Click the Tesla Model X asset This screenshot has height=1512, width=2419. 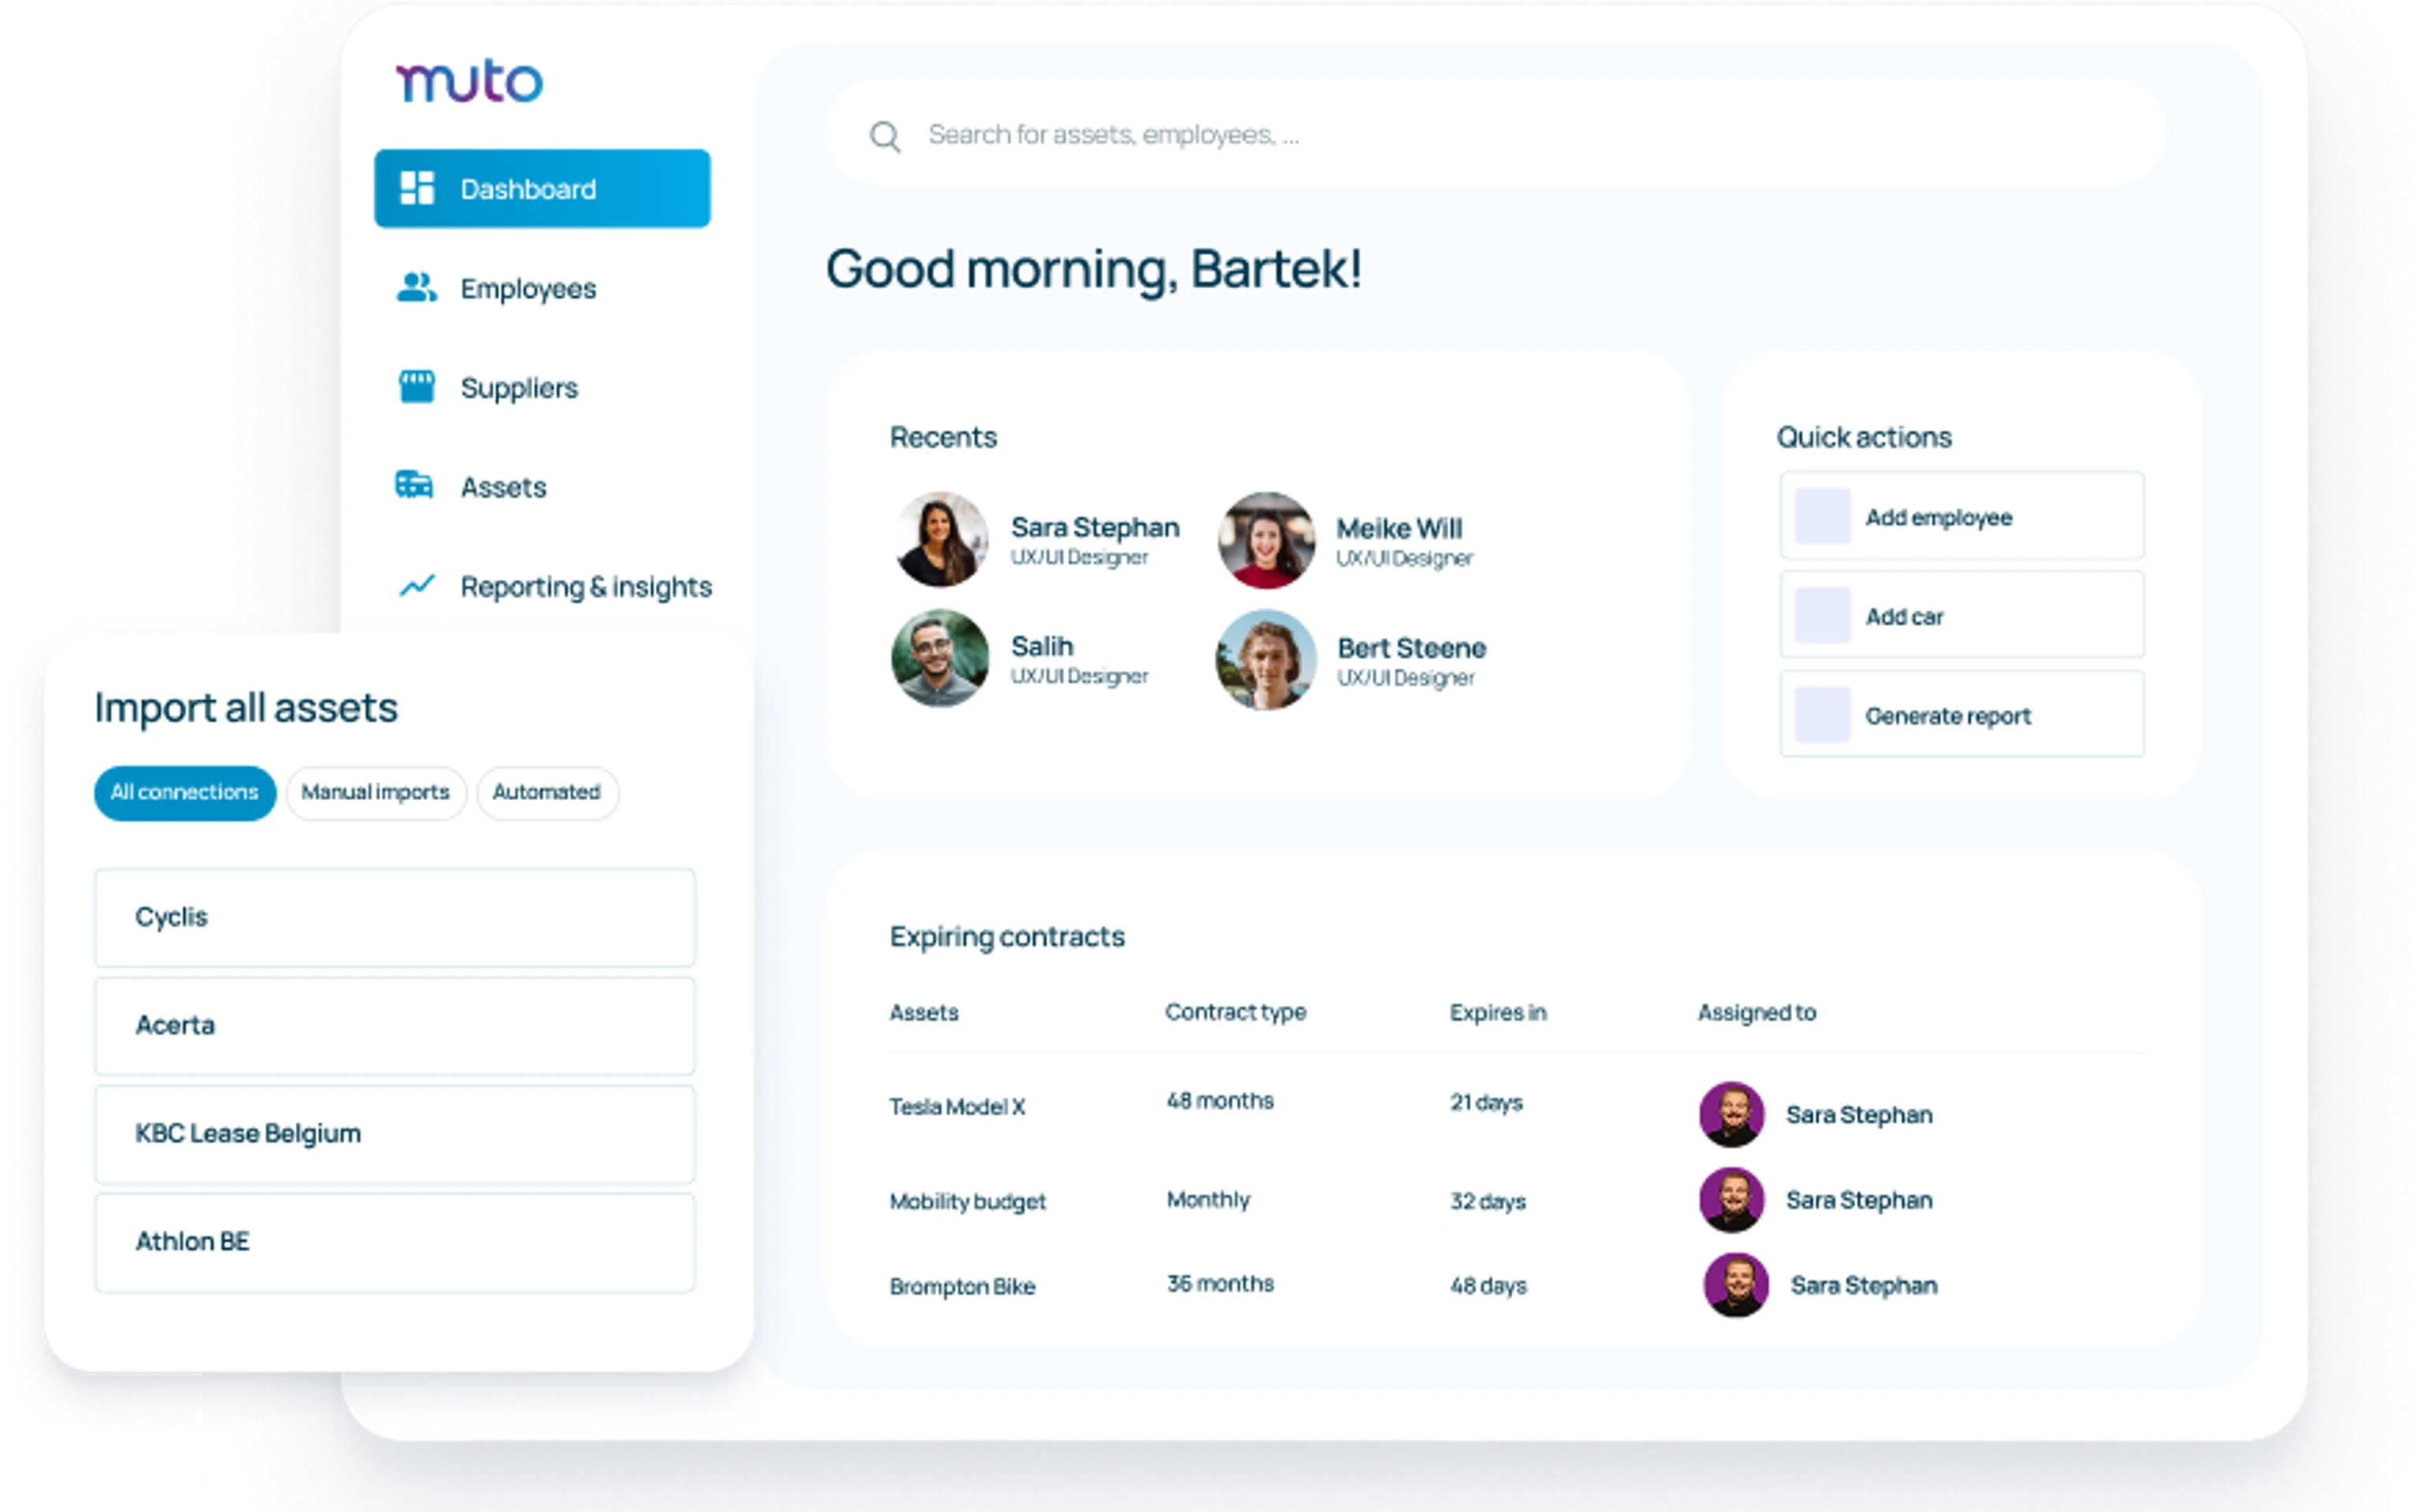[x=958, y=1107]
